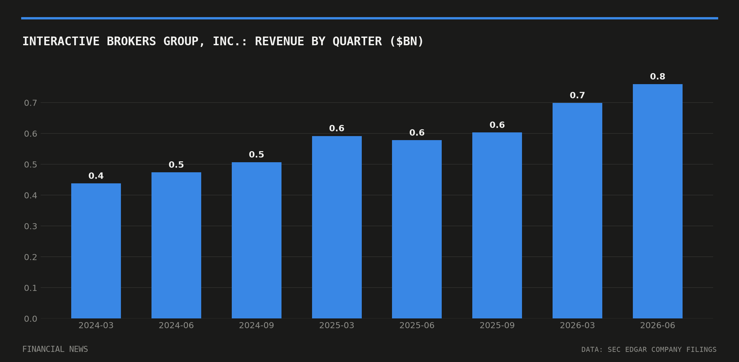Click the 0.4 value label above 2024-03 bar
The width and height of the screenshot is (739, 362).
[96, 176]
